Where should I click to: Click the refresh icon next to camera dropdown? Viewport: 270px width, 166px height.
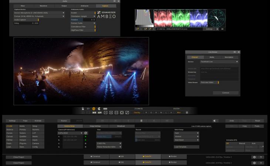pos(86,133)
